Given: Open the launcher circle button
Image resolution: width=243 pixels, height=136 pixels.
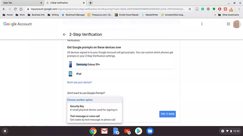Looking at the screenshot, I should click(x=5, y=131).
